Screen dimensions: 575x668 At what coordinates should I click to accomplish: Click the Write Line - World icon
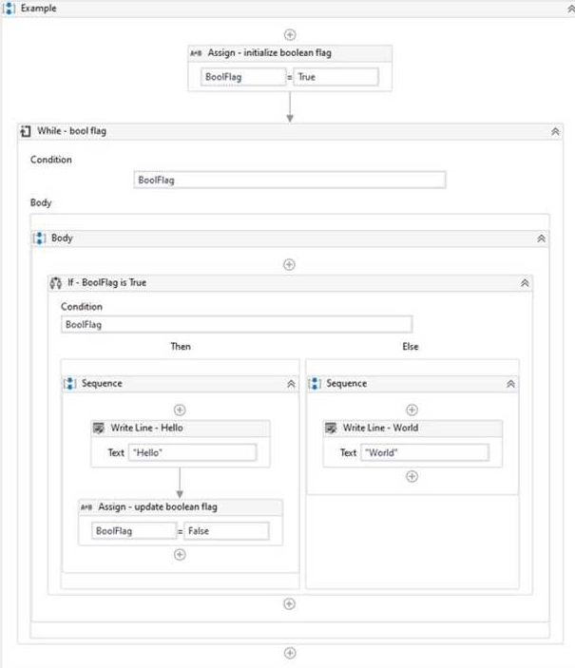(x=331, y=428)
